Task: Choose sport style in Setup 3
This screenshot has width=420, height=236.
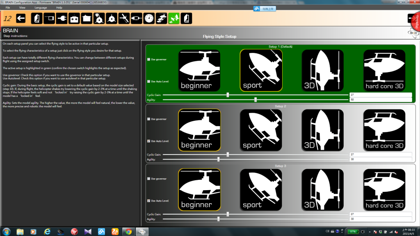Action: click(x=261, y=190)
